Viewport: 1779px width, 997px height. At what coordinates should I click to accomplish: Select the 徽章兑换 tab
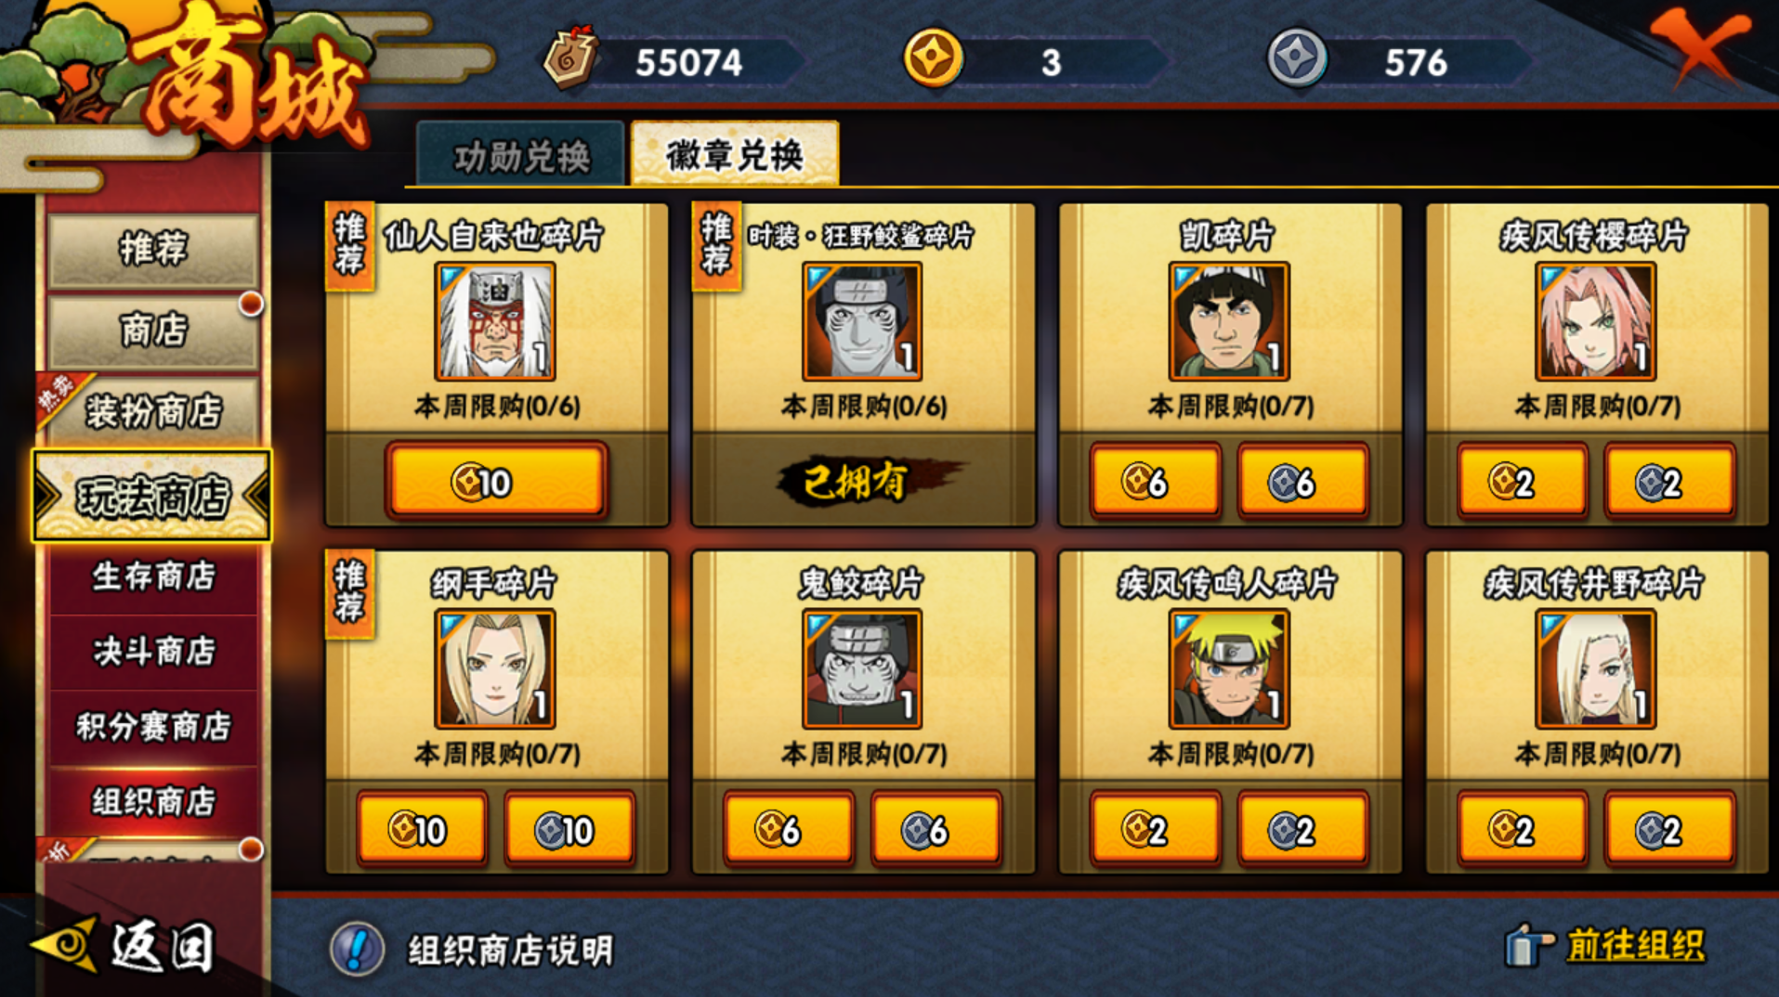pyautogui.click(x=734, y=154)
